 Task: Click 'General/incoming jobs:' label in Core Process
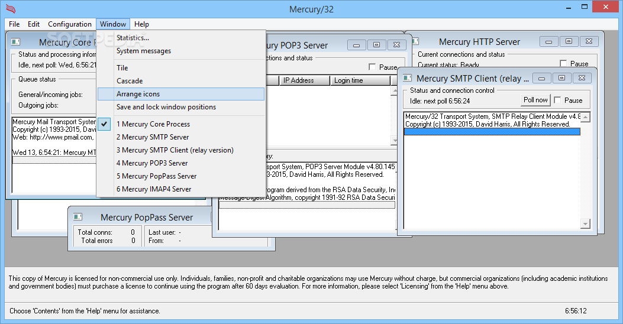coord(50,95)
